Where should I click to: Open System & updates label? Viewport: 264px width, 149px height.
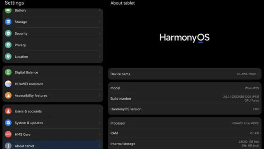pos(29,123)
